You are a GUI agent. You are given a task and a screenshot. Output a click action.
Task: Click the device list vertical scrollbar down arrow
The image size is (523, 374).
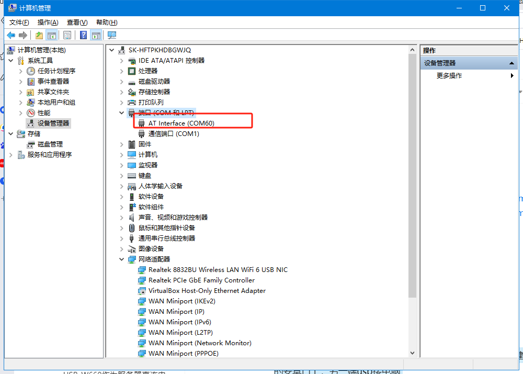coord(412,354)
